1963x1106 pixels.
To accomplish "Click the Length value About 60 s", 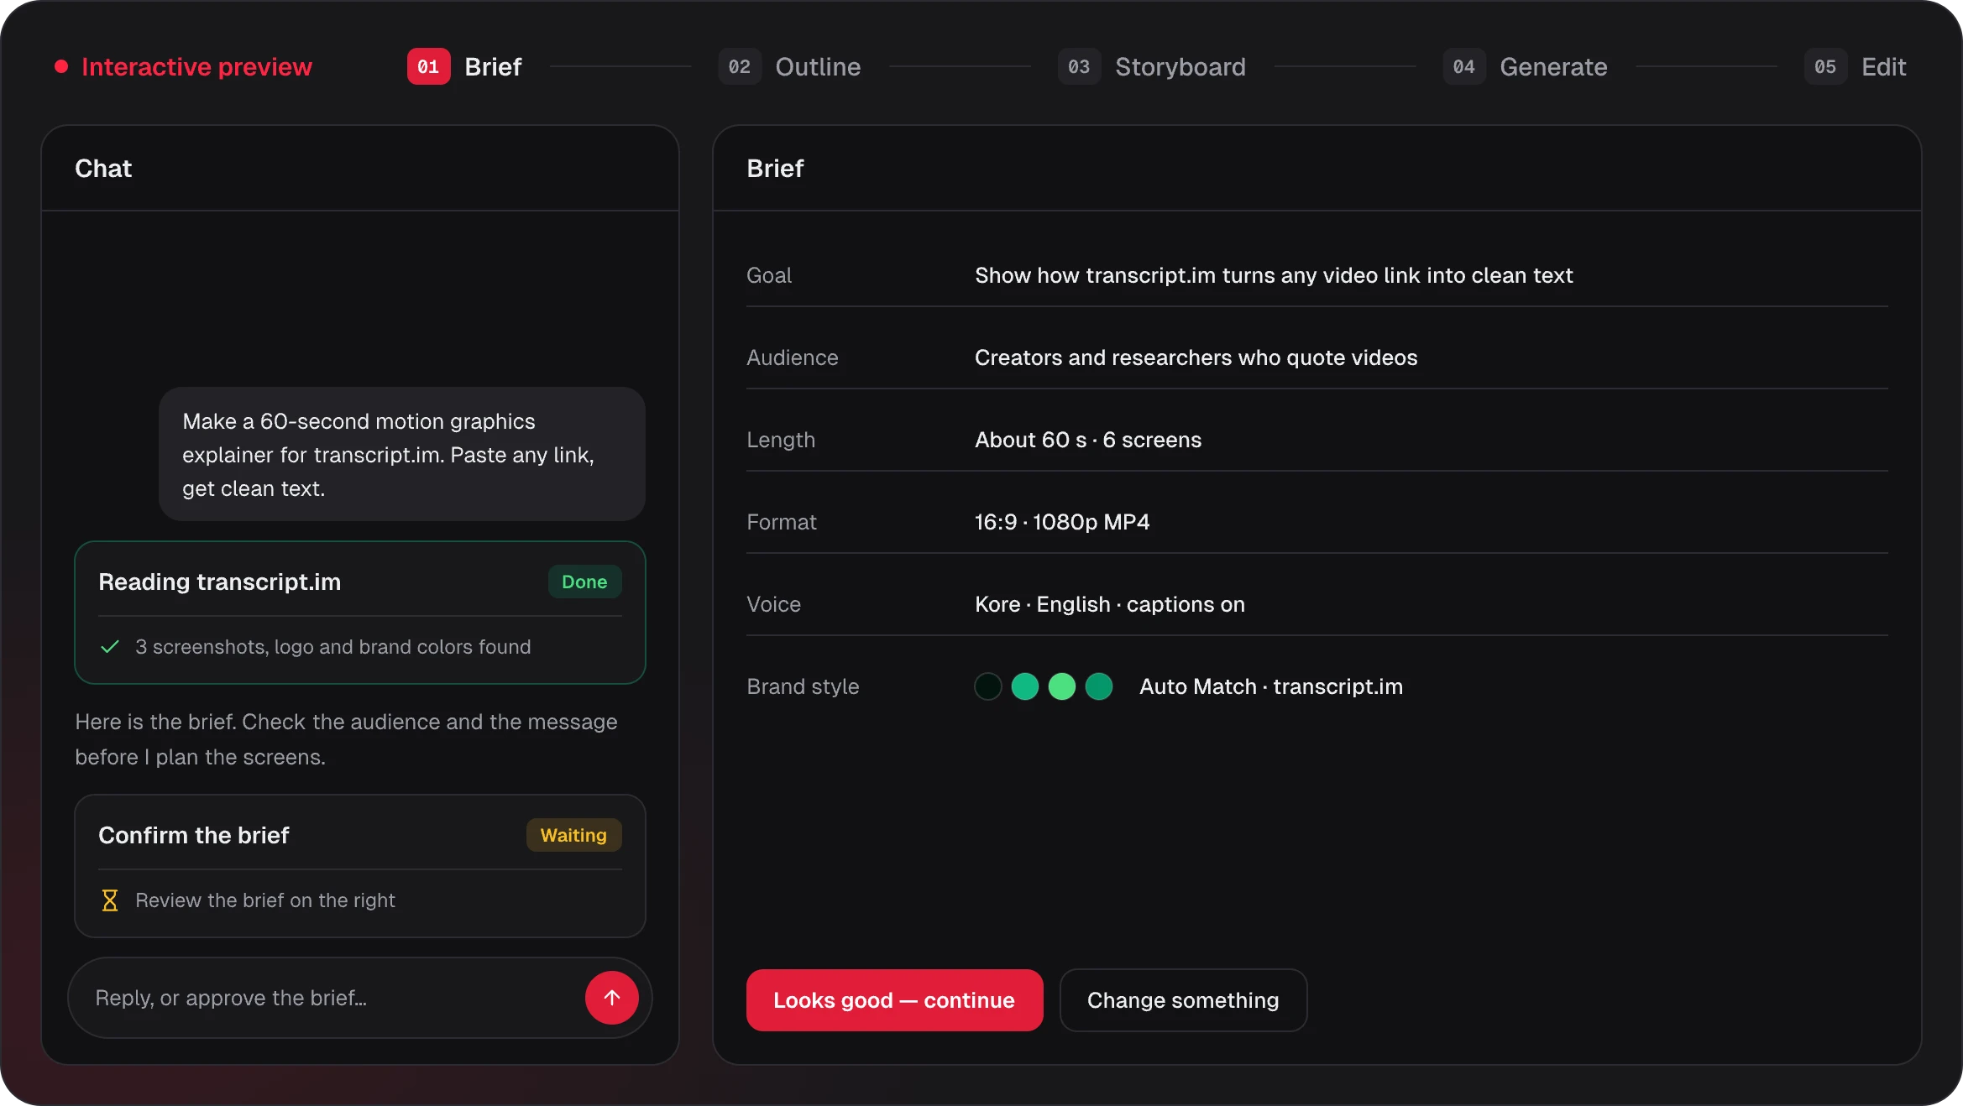I will tap(1088, 440).
